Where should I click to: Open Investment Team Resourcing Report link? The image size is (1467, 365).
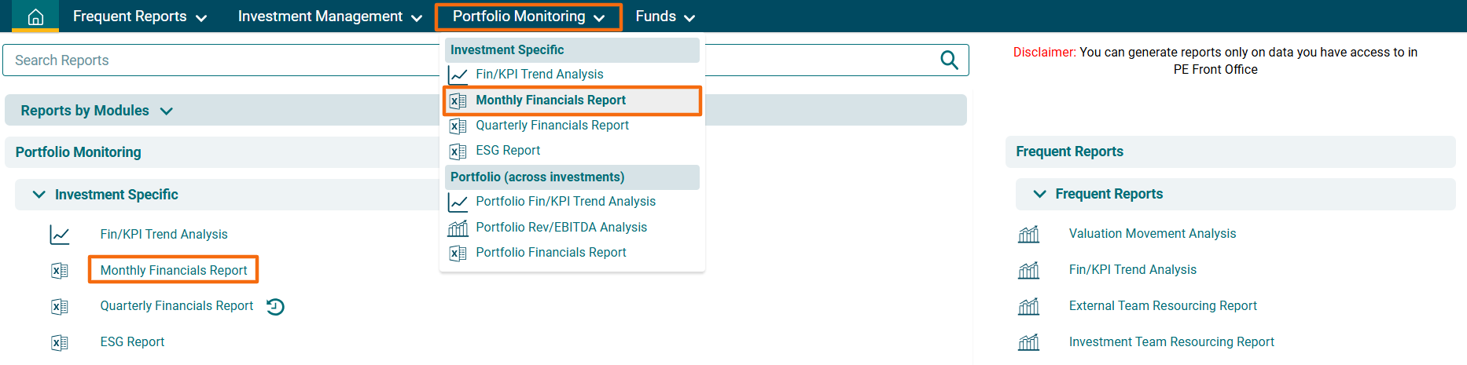point(1171,342)
